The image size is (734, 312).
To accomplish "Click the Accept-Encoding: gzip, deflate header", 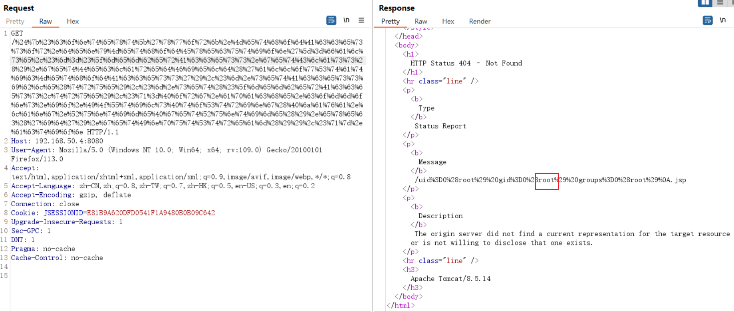I will pos(71,195).
